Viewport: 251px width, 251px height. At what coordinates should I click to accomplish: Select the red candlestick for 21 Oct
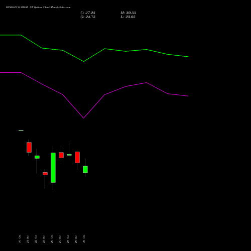pos(29,147)
